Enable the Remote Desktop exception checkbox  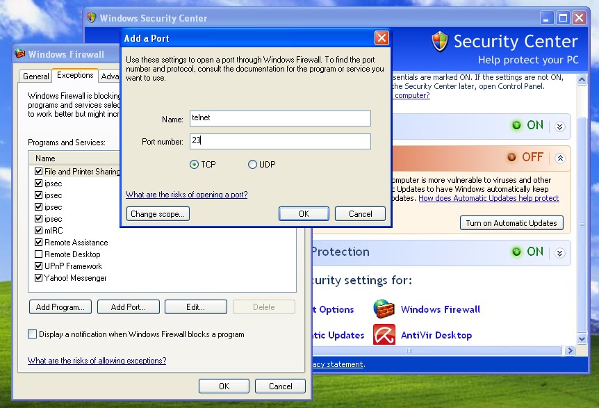click(38, 254)
